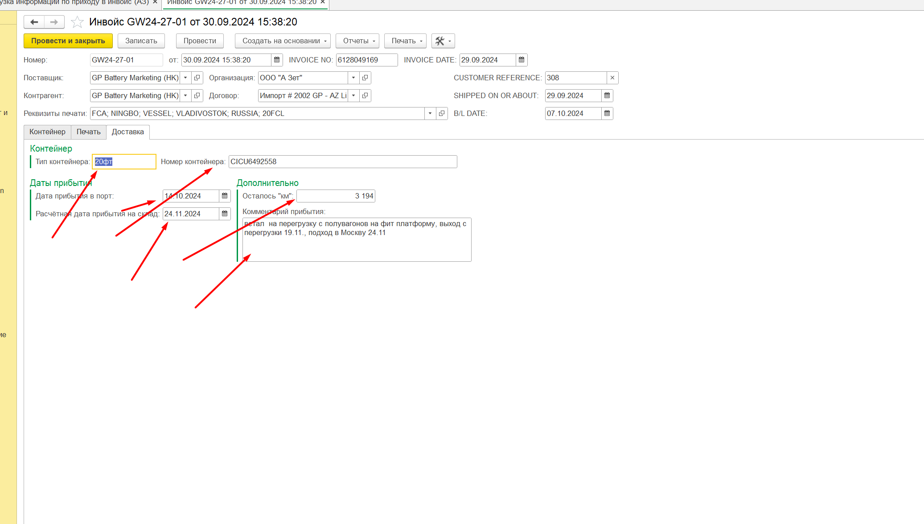Screen dimensions: 924x524
Task: Open calendar for port arrival date
Action: pyautogui.click(x=225, y=196)
